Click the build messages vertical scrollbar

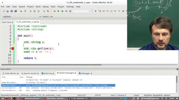tap(177, 79)
